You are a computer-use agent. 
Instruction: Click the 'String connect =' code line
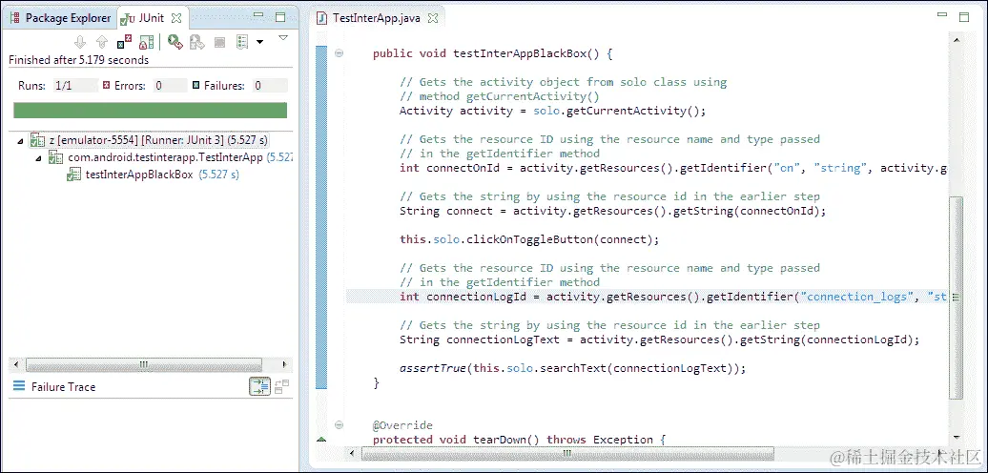[x=612, y=211]
